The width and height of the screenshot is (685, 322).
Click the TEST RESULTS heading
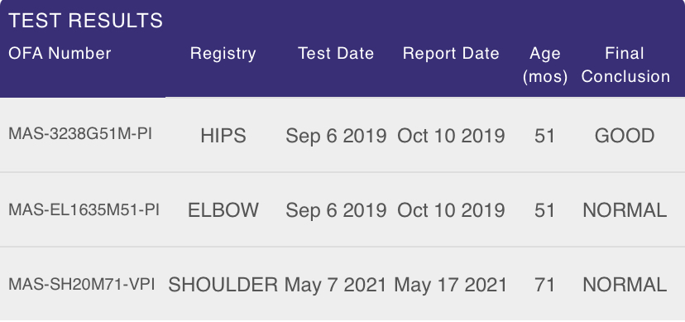(86, 21)
